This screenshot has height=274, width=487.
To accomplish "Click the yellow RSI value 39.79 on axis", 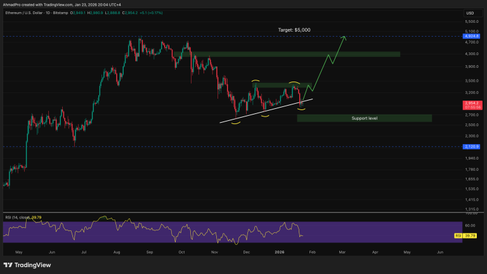I will tap(470, 235).
